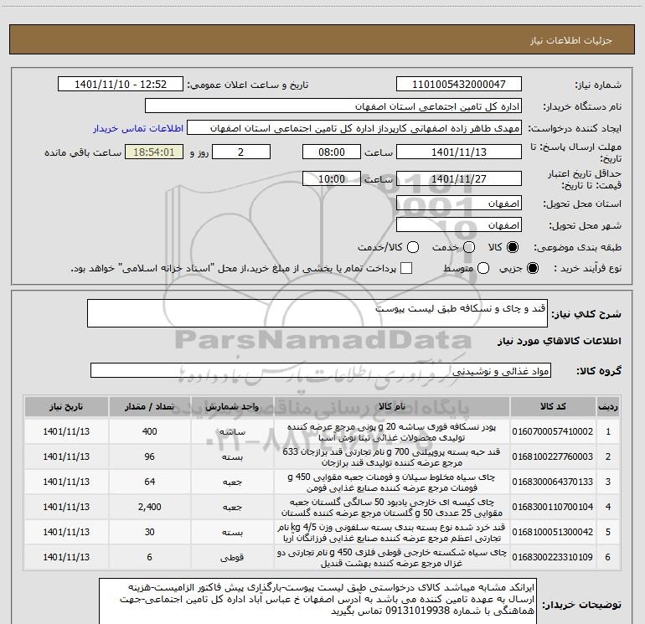Choose the جزیی purchase type radio

[533, 269]
